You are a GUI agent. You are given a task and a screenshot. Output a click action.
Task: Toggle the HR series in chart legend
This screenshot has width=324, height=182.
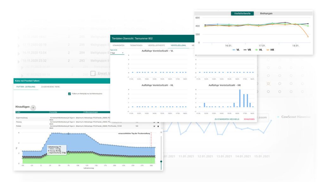tap(270, 50)
